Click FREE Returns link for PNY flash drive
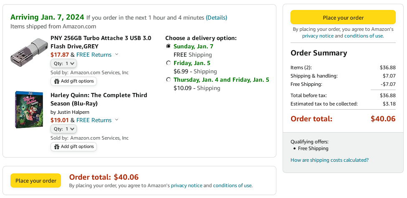Screen dimensions: 407x198 coord(94,55)
